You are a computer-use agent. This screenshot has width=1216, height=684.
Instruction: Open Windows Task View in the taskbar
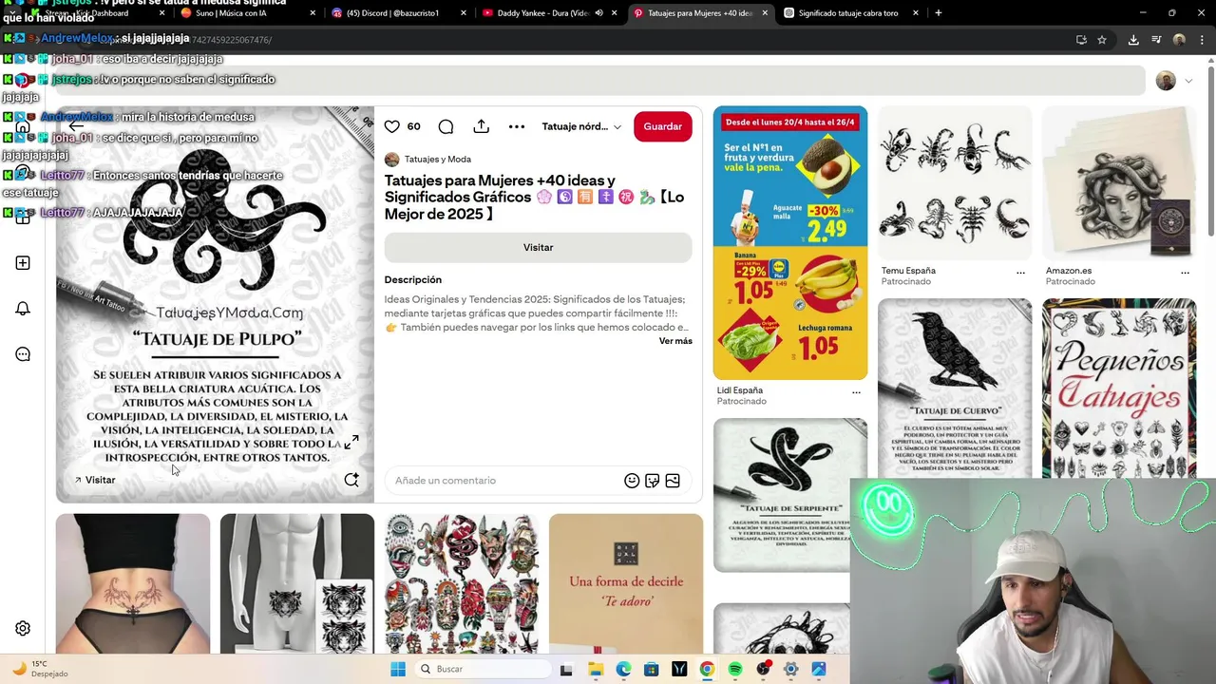click(x=566, y=669)
